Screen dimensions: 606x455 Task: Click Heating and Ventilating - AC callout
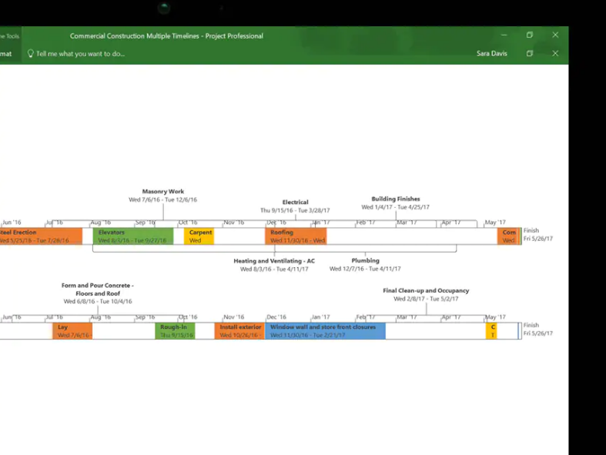(274, 261)
